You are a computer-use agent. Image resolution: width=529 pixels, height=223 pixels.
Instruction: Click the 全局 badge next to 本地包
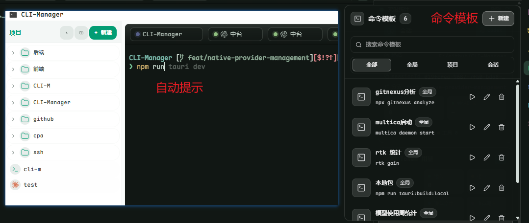(405, 182)
